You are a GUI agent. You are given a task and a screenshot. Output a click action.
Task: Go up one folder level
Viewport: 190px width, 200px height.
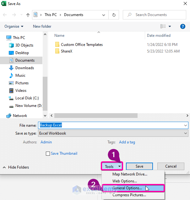coord(28,15)
